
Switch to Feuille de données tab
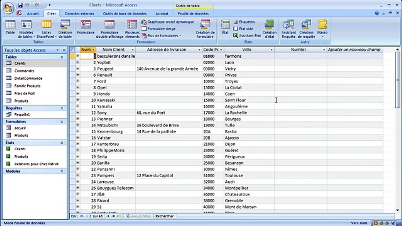pyautogui.click(x=193, y=14)
